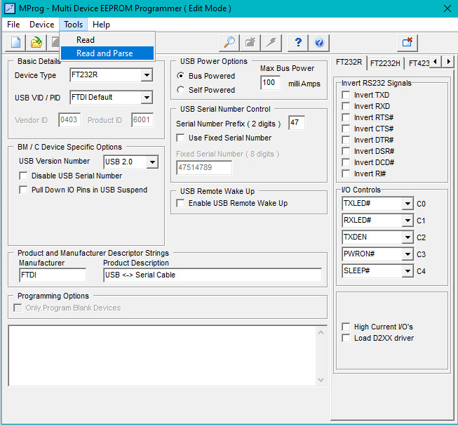Click the Vendor ID field
This screenshot has height=425, width=458.
69,120
